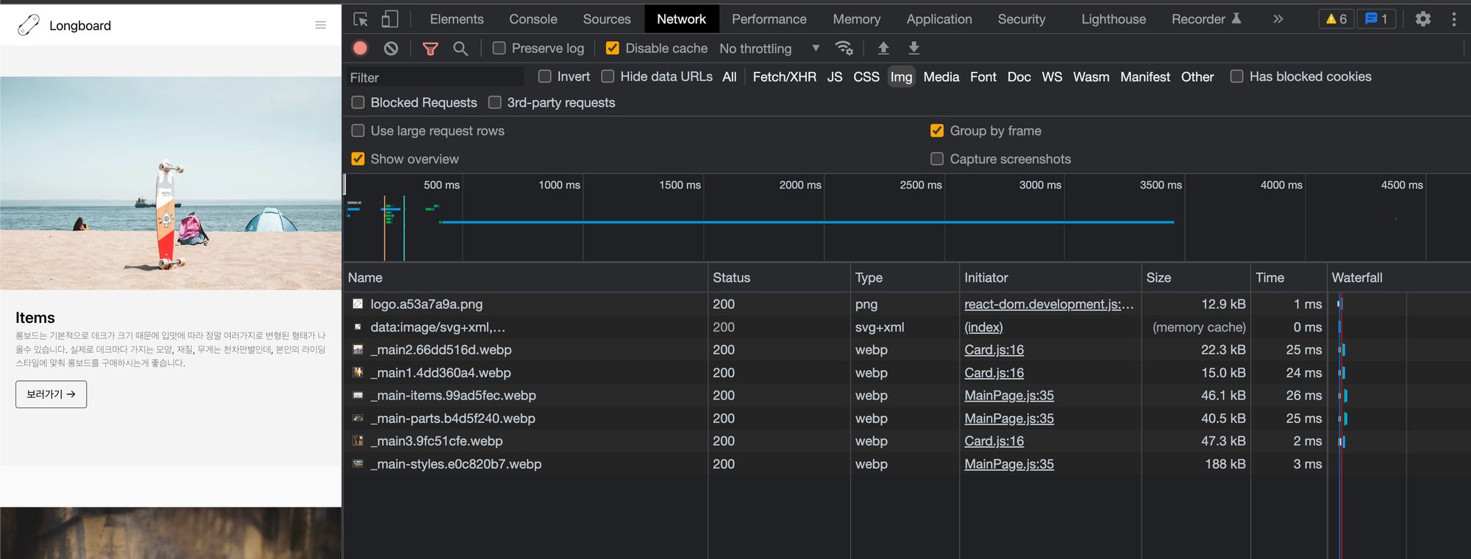The height and width of the screenshot is (559, 1471).
Task: Uncheck Show overview
Action: pos(358,158)
